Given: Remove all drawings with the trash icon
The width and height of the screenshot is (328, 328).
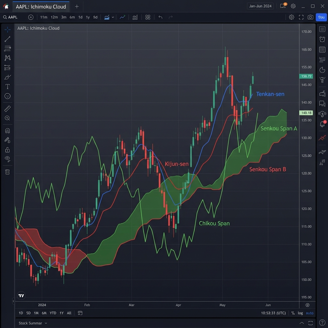Looking at the screenshot, I should click(7, 172).
